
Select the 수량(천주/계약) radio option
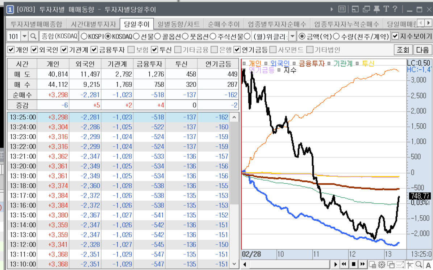pos(336,36)
